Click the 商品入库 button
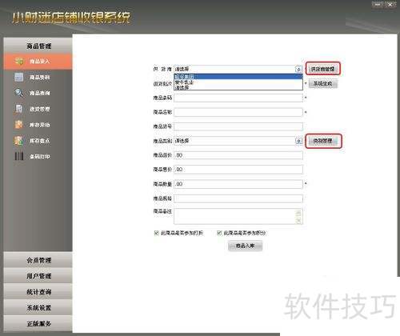Screen dimensions: 400x336 (245, 246)
